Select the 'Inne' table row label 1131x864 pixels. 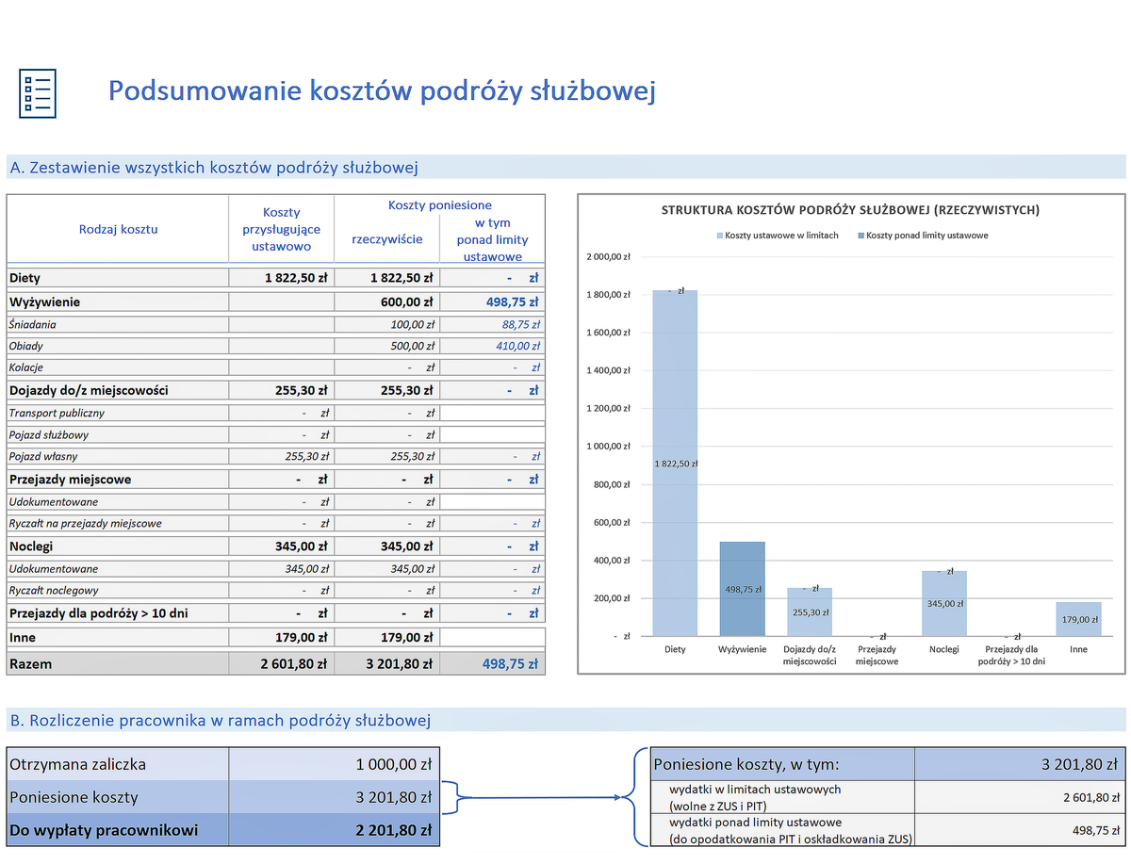point(23,638)
